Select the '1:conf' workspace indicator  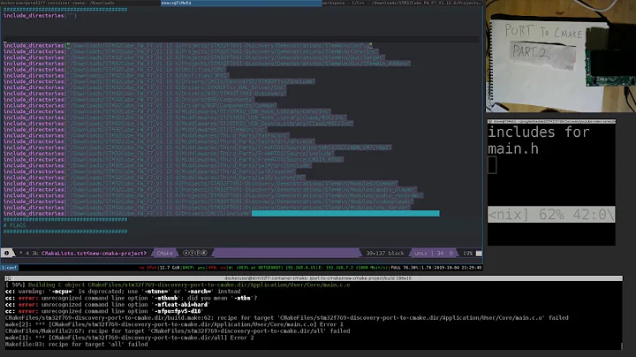point(10,268)
